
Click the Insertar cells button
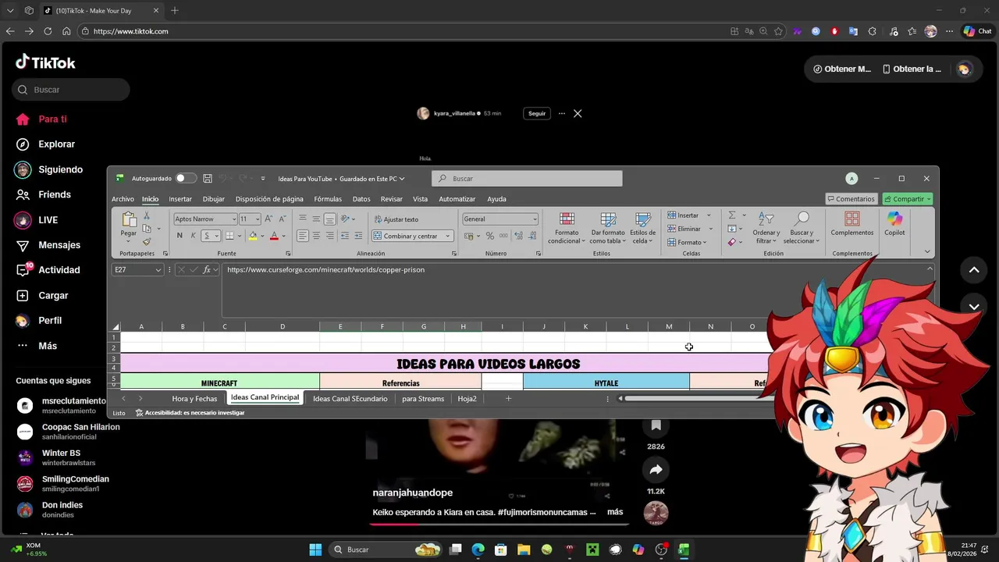[684, 215]
